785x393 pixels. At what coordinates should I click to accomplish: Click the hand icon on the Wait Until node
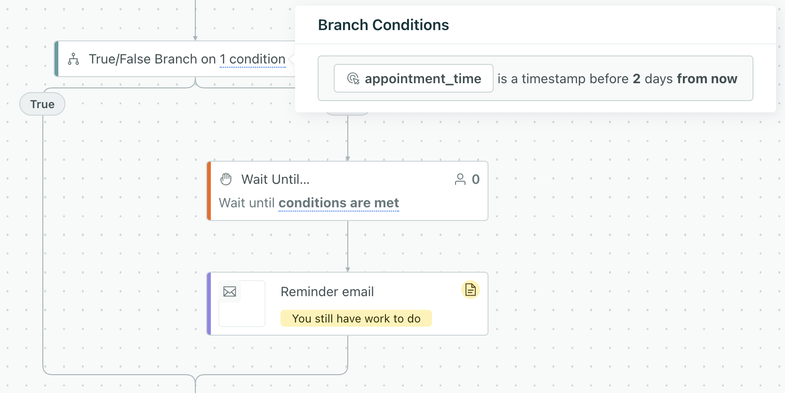pos(226,179)
